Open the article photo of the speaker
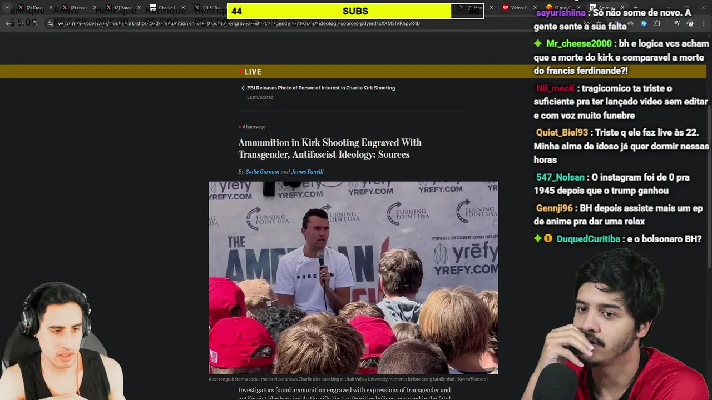 (x=353, y=278)
